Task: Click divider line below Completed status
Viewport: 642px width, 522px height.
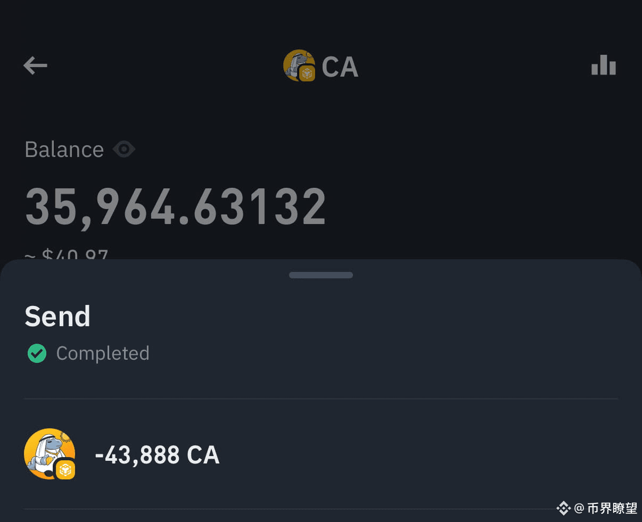Action: tap(321, 399)
